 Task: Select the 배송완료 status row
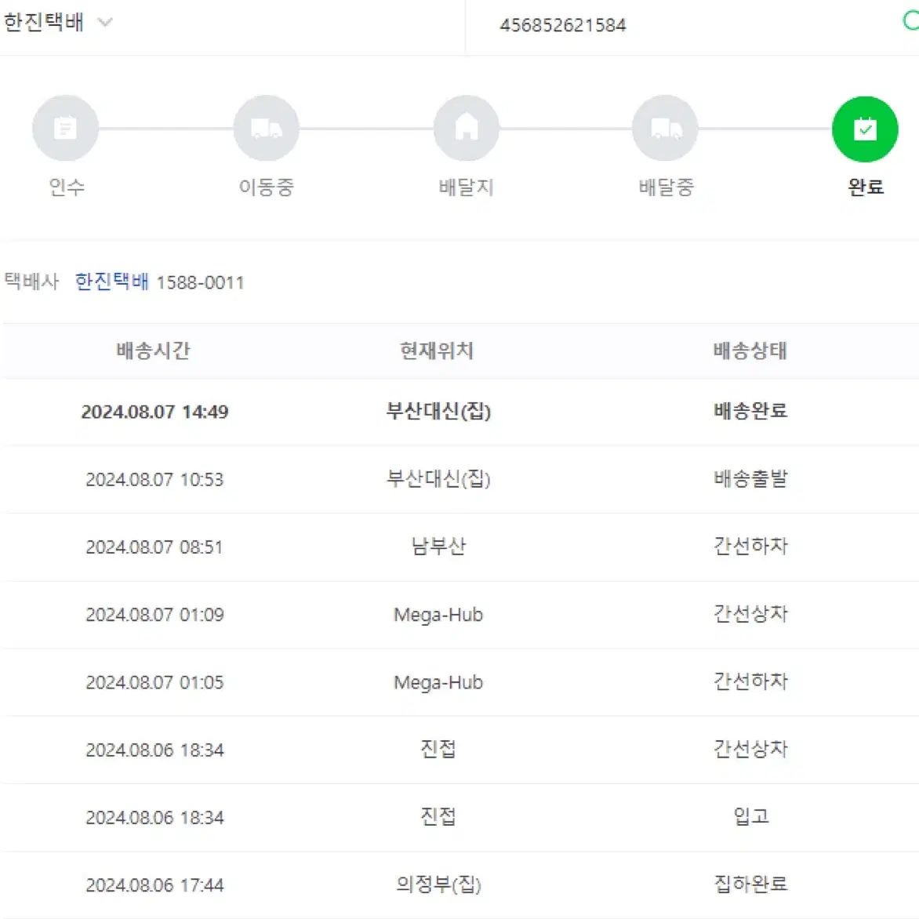point(459,412)
